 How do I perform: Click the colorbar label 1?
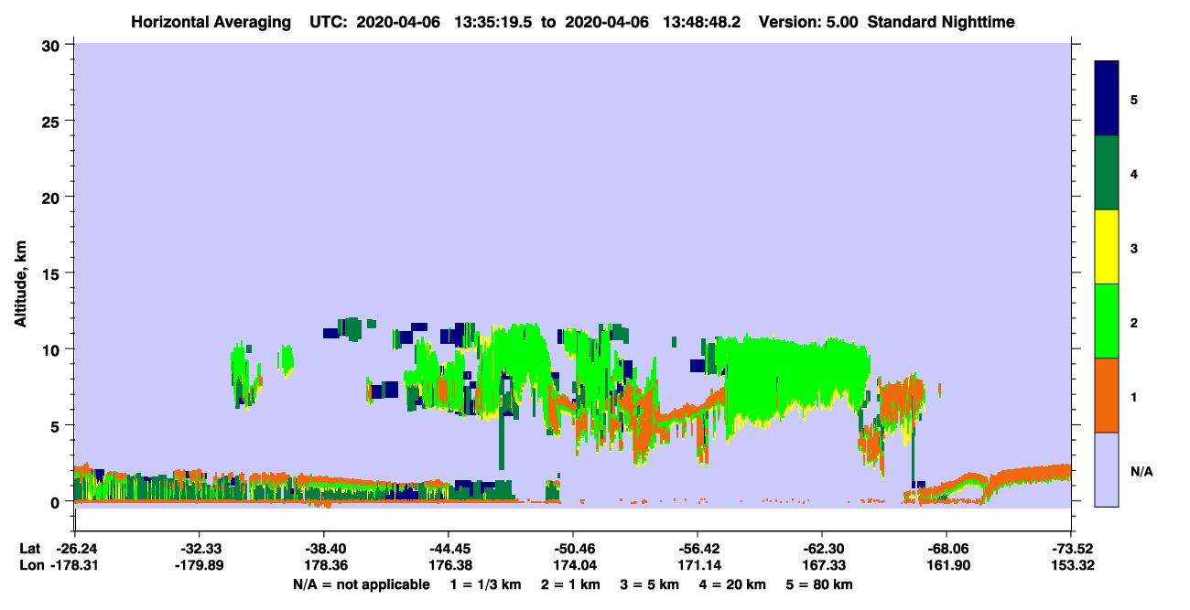(1134, 397)
